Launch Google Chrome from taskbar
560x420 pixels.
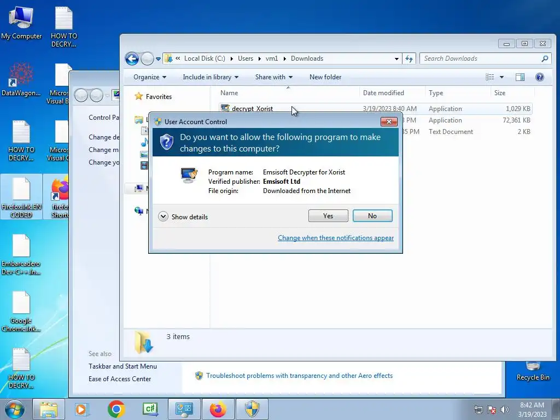[116, 409]
